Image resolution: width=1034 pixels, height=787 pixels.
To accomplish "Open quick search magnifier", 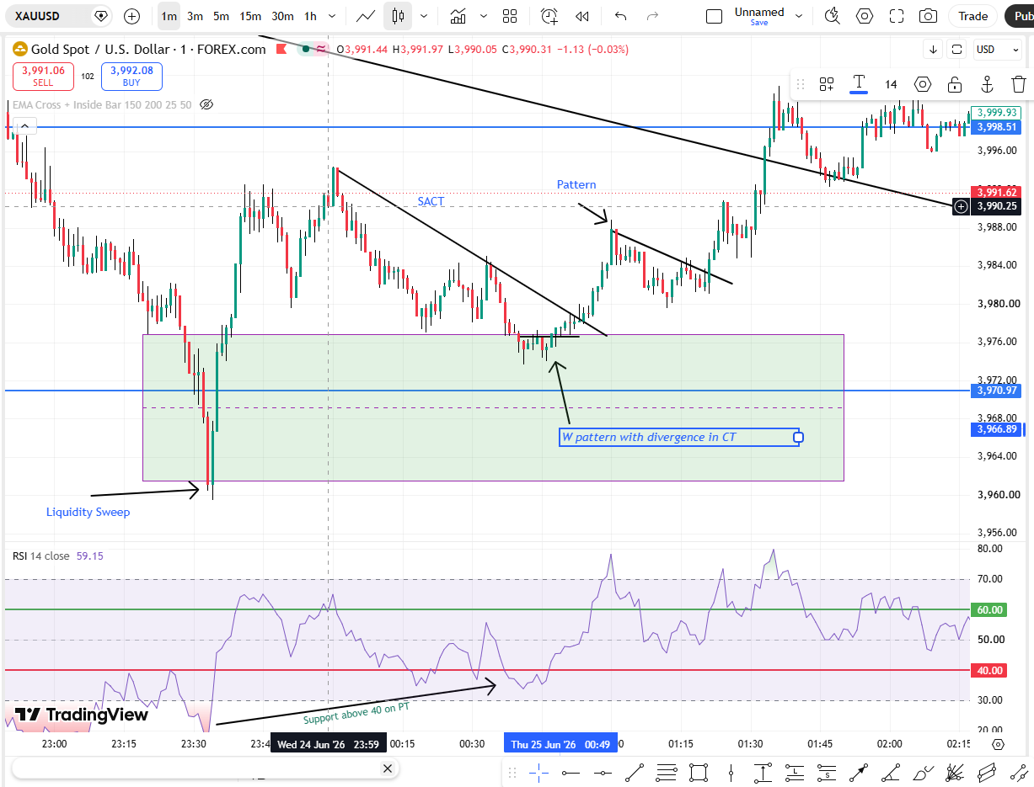I will click(833, 16).
